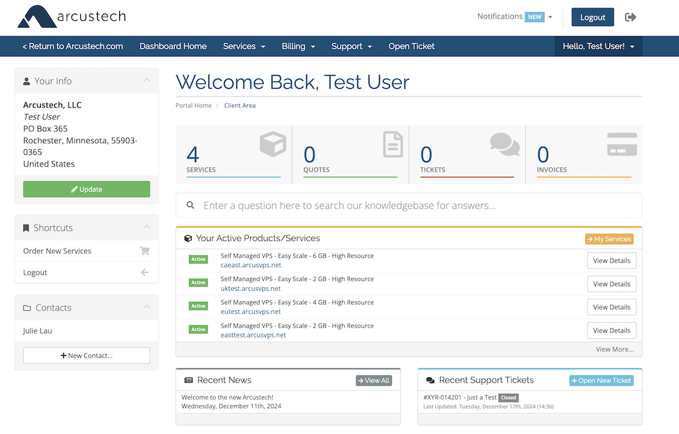Screen dimensions: 679x434
Task: Click Active badge for caeast.arcusvps.net
Action: click(198, 260)
